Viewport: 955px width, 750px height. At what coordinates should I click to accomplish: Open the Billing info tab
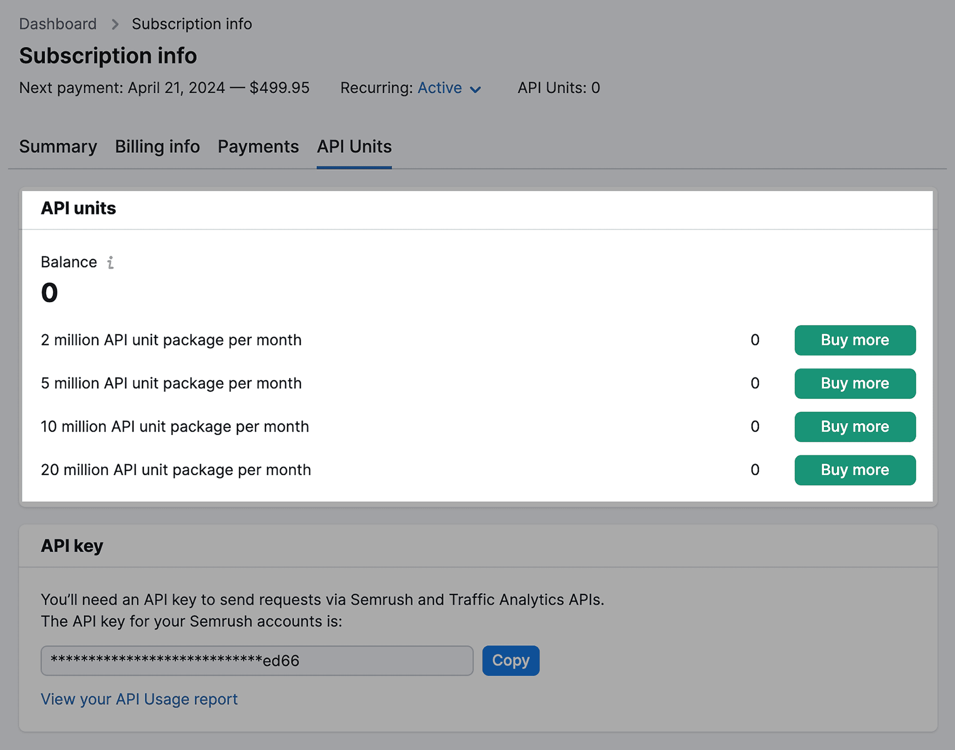(157, 147)
